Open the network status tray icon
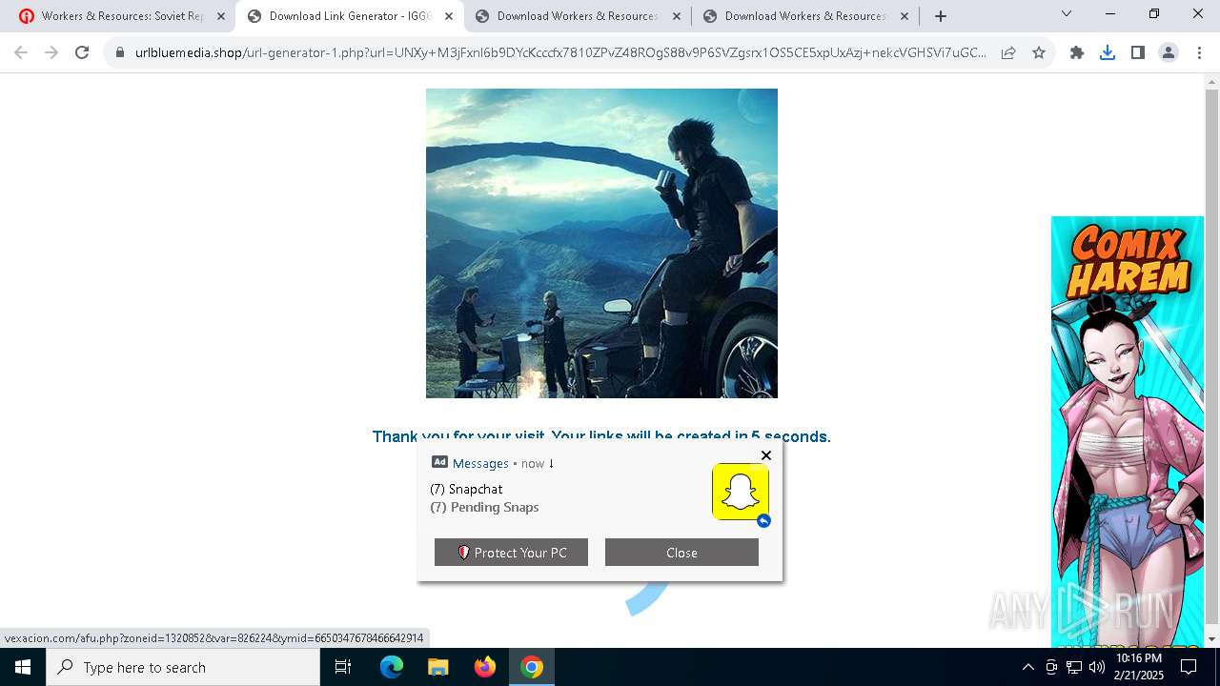This screenshot has height=686, width=1220. [x=1074, y=667]
